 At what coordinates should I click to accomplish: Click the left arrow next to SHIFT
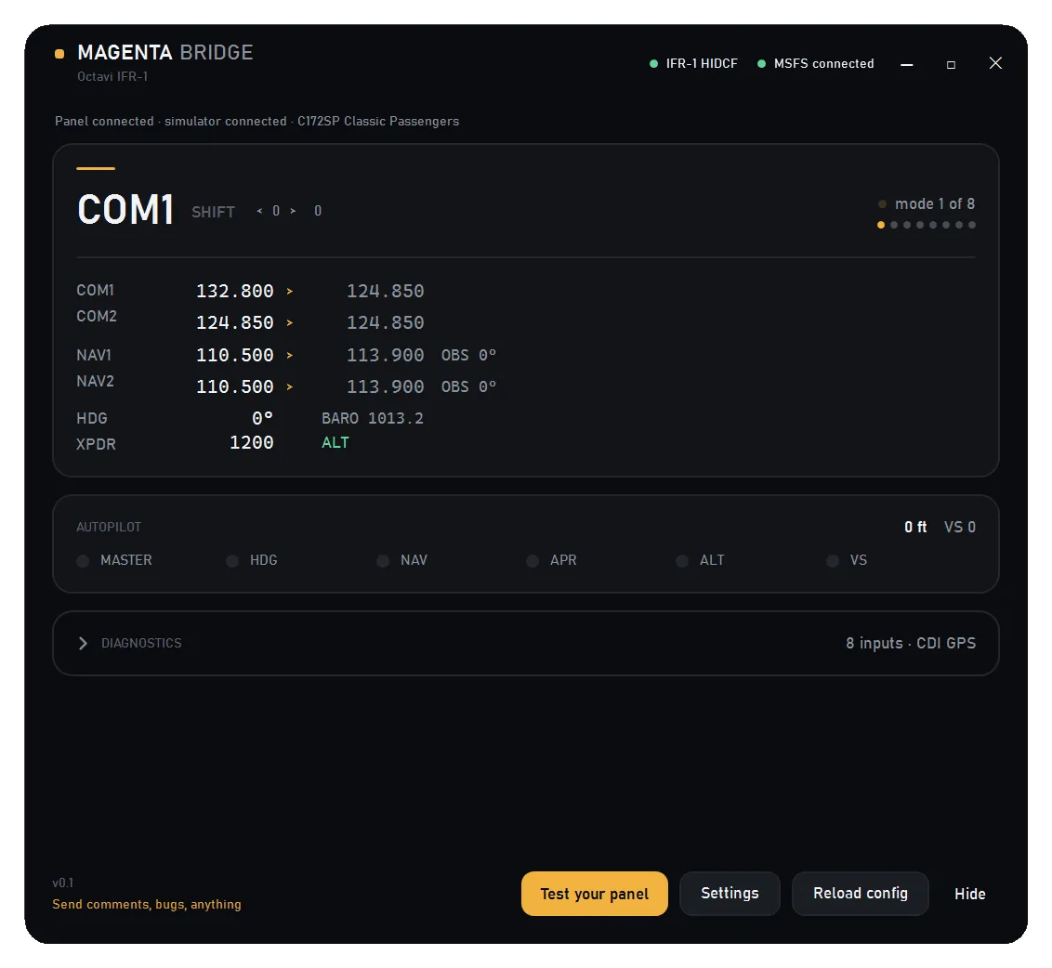coord(259,211)
